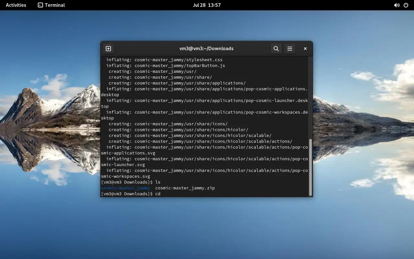Open the terminal hamburger menu
This screenshot has height=259, width=414.
coord(290,49)
